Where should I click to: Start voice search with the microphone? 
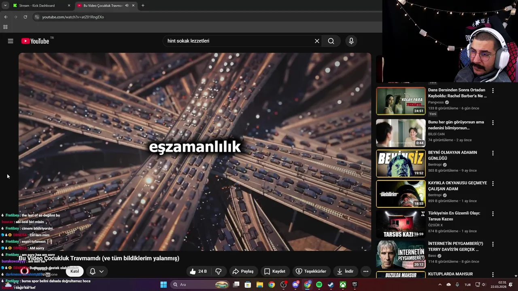(x=351, y=41)
